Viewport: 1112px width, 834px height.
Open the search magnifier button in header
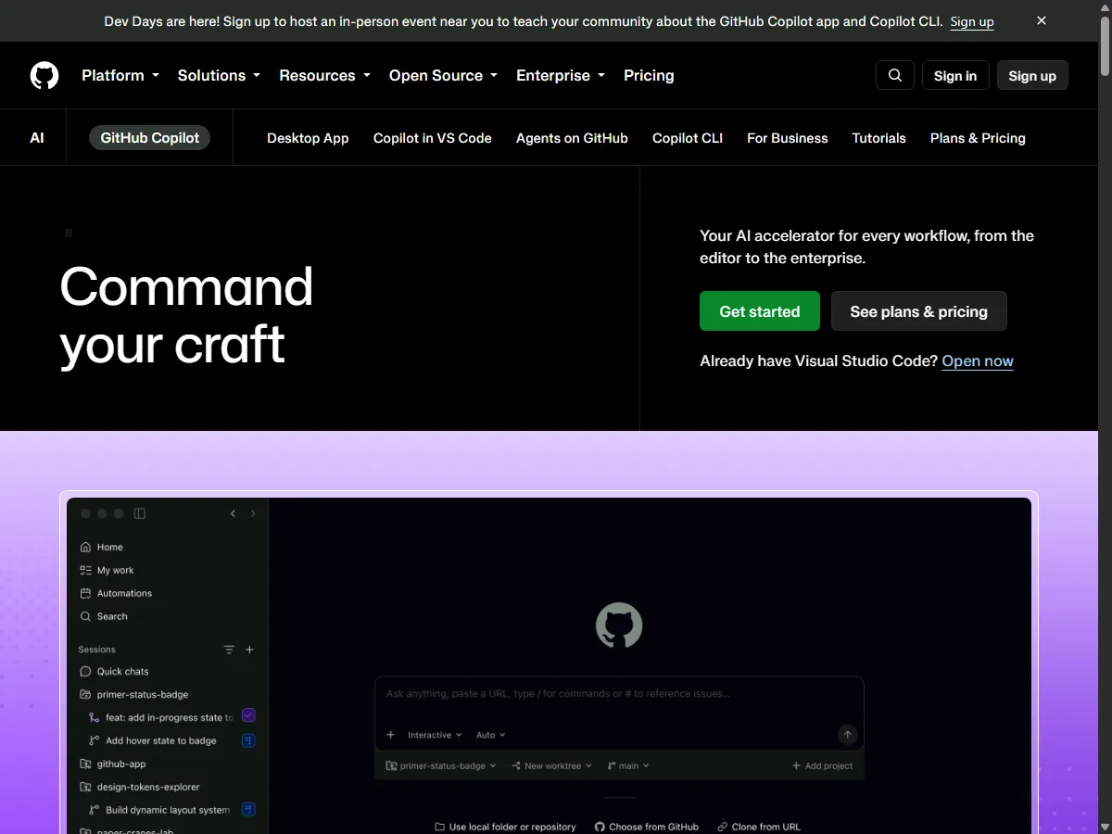(895, 75)
